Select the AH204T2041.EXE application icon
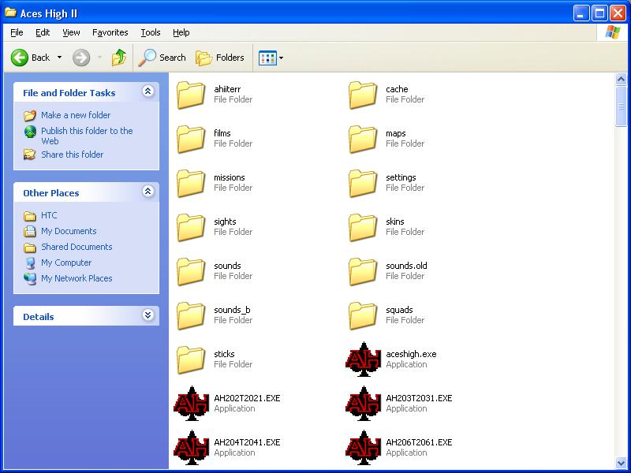Screen dimensions: 631x473 coord(191,448)
